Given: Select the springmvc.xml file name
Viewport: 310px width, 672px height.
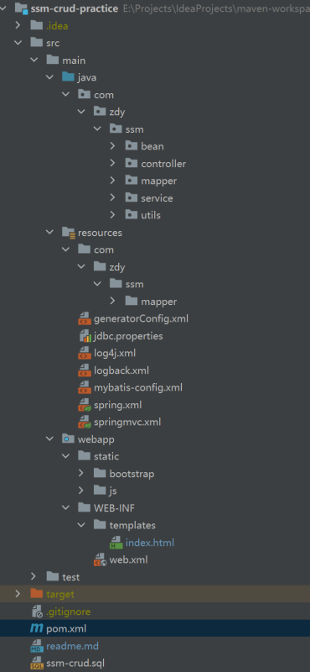Looking at the screenshot, I should pos(127,423).
